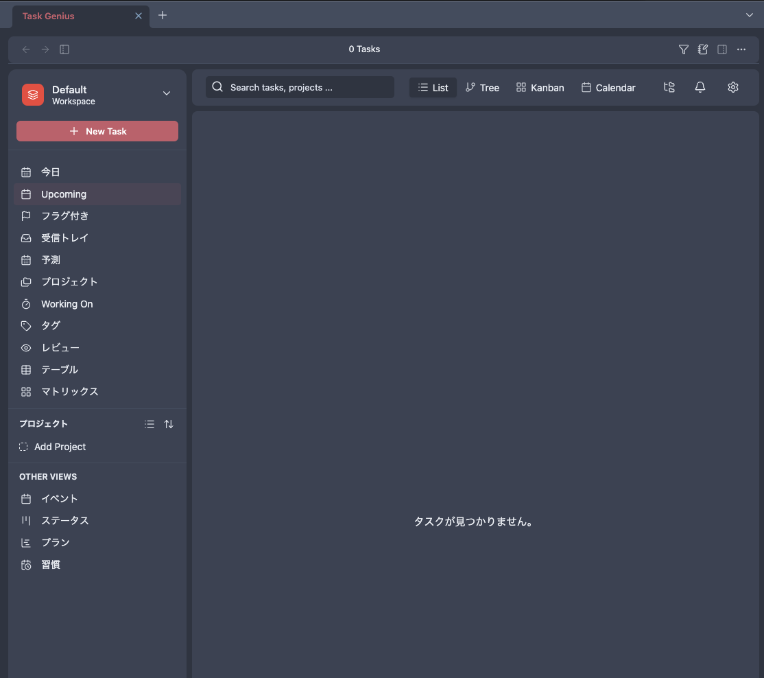Select the Upcoming view
The width and height of the screenshot is (764, 678).
click(x=97, y=194)
